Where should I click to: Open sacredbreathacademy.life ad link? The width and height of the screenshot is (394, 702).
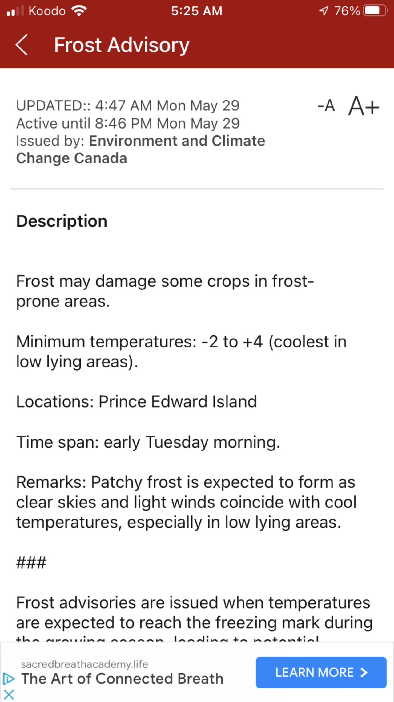click(x=84, y=664)
